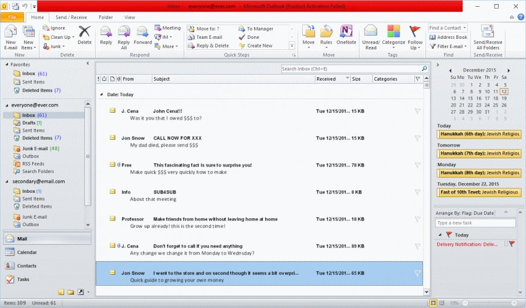
Task: Send message to OneNote
Action: tap(346, 35)
